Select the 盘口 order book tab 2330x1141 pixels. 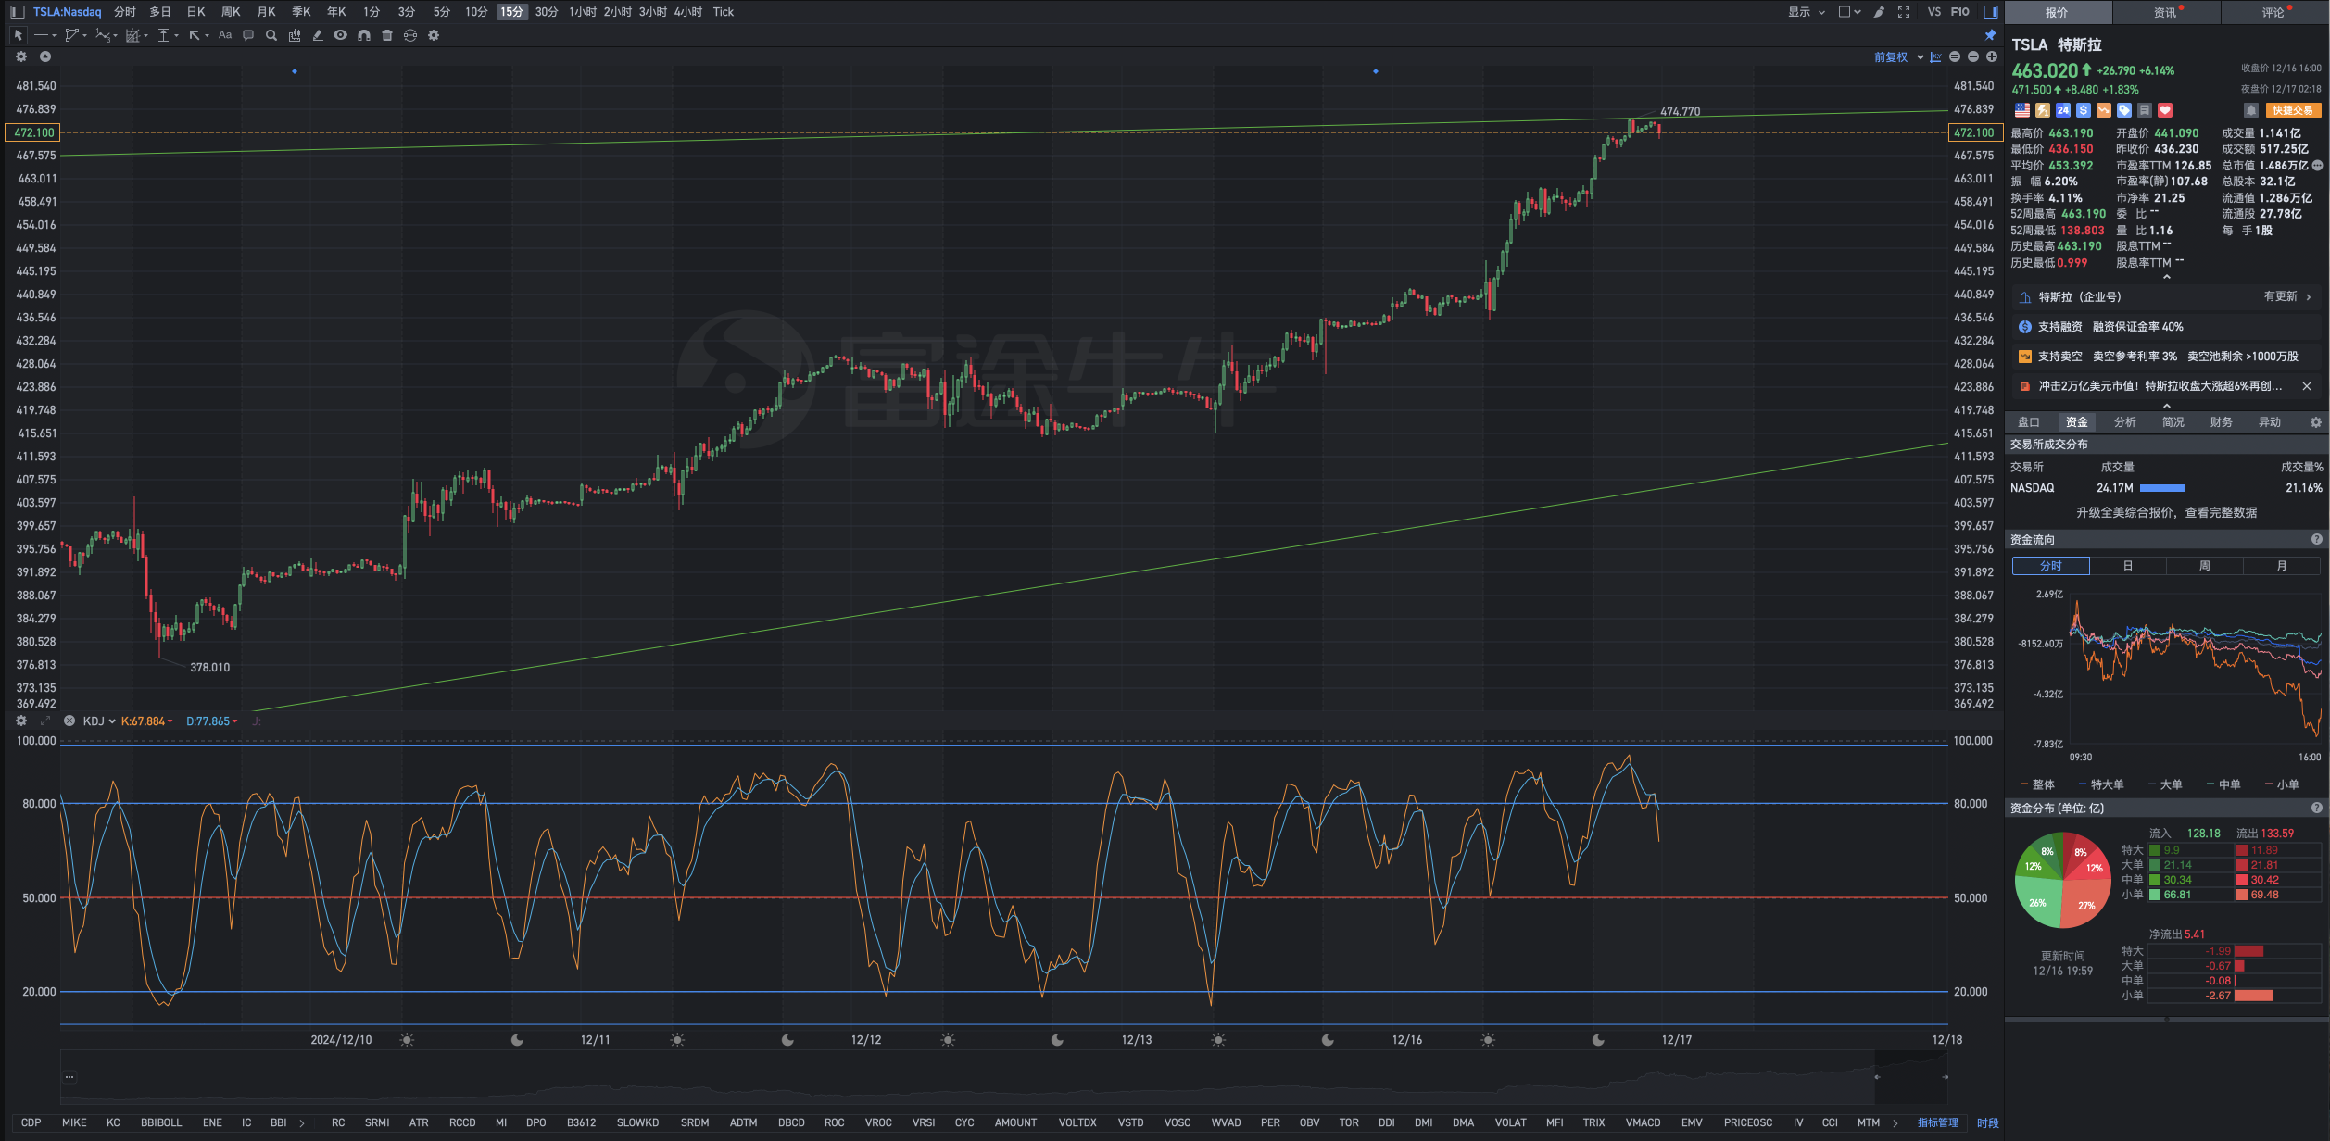coord(2029,422)
